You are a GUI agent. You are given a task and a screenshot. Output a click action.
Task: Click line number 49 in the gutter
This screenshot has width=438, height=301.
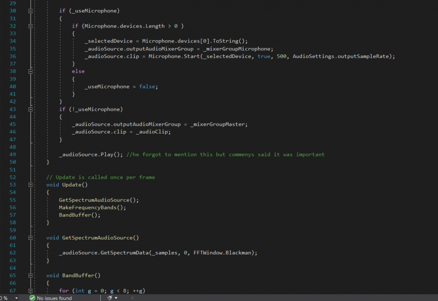tap(12, 154)
